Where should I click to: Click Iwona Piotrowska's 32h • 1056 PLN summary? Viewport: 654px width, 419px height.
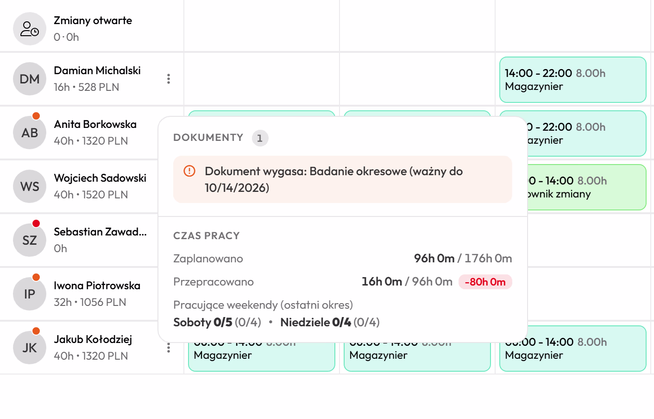[x=90, y=302]
